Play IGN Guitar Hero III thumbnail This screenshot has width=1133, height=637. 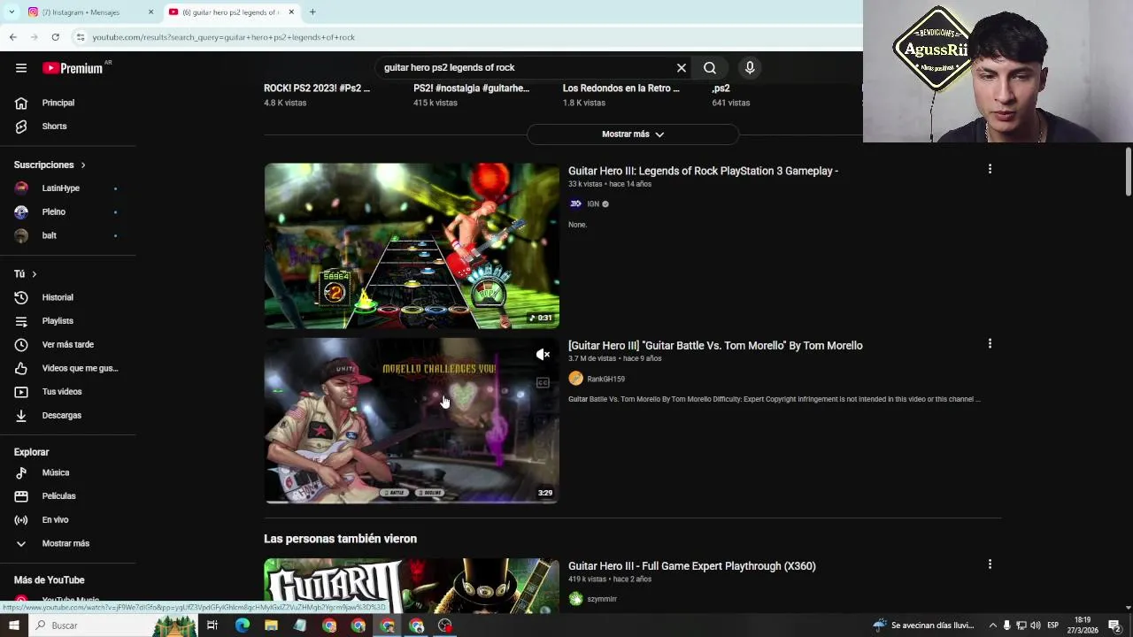(412, 246)
